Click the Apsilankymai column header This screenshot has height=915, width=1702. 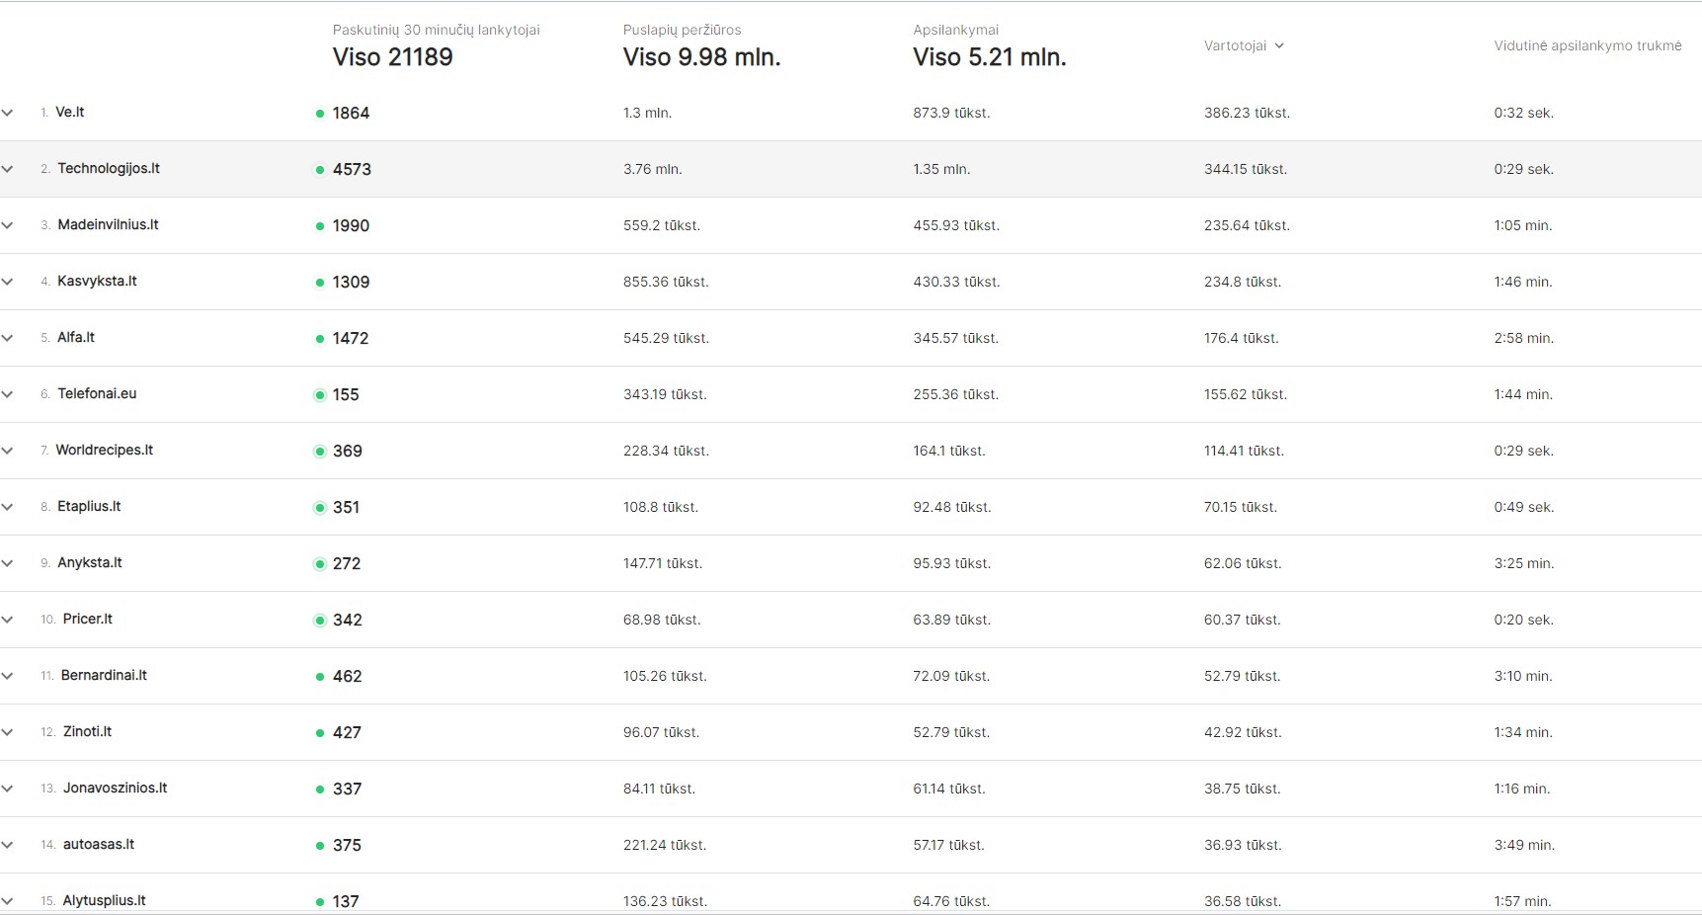(x=955, y=30)
